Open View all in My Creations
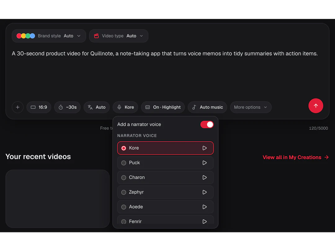335x251 pixels. click(296, 157)
